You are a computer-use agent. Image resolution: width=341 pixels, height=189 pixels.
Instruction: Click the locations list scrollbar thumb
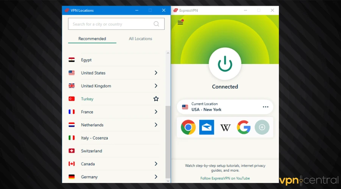(168, 142)
